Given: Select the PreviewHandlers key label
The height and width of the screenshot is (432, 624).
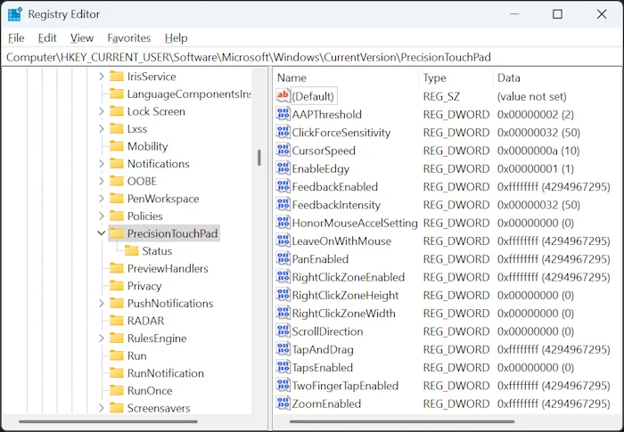Looking at the screenshot, I should pos(168,268).
